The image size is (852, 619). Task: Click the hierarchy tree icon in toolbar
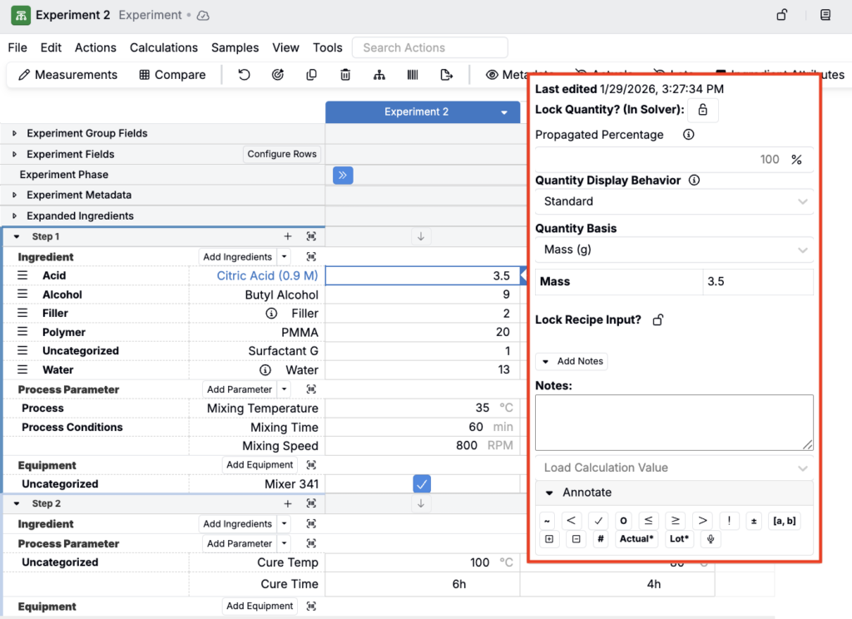point(379,75)
